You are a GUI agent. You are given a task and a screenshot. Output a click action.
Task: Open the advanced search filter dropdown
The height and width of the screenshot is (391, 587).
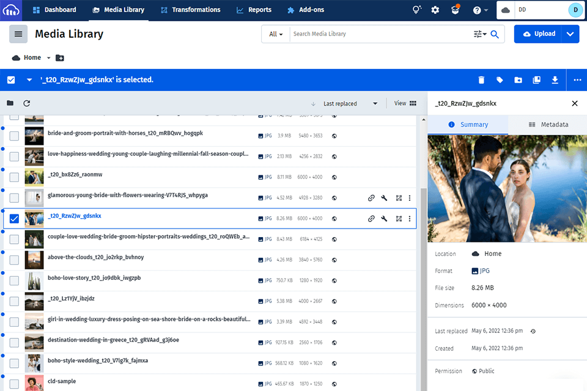click(480, 34)
